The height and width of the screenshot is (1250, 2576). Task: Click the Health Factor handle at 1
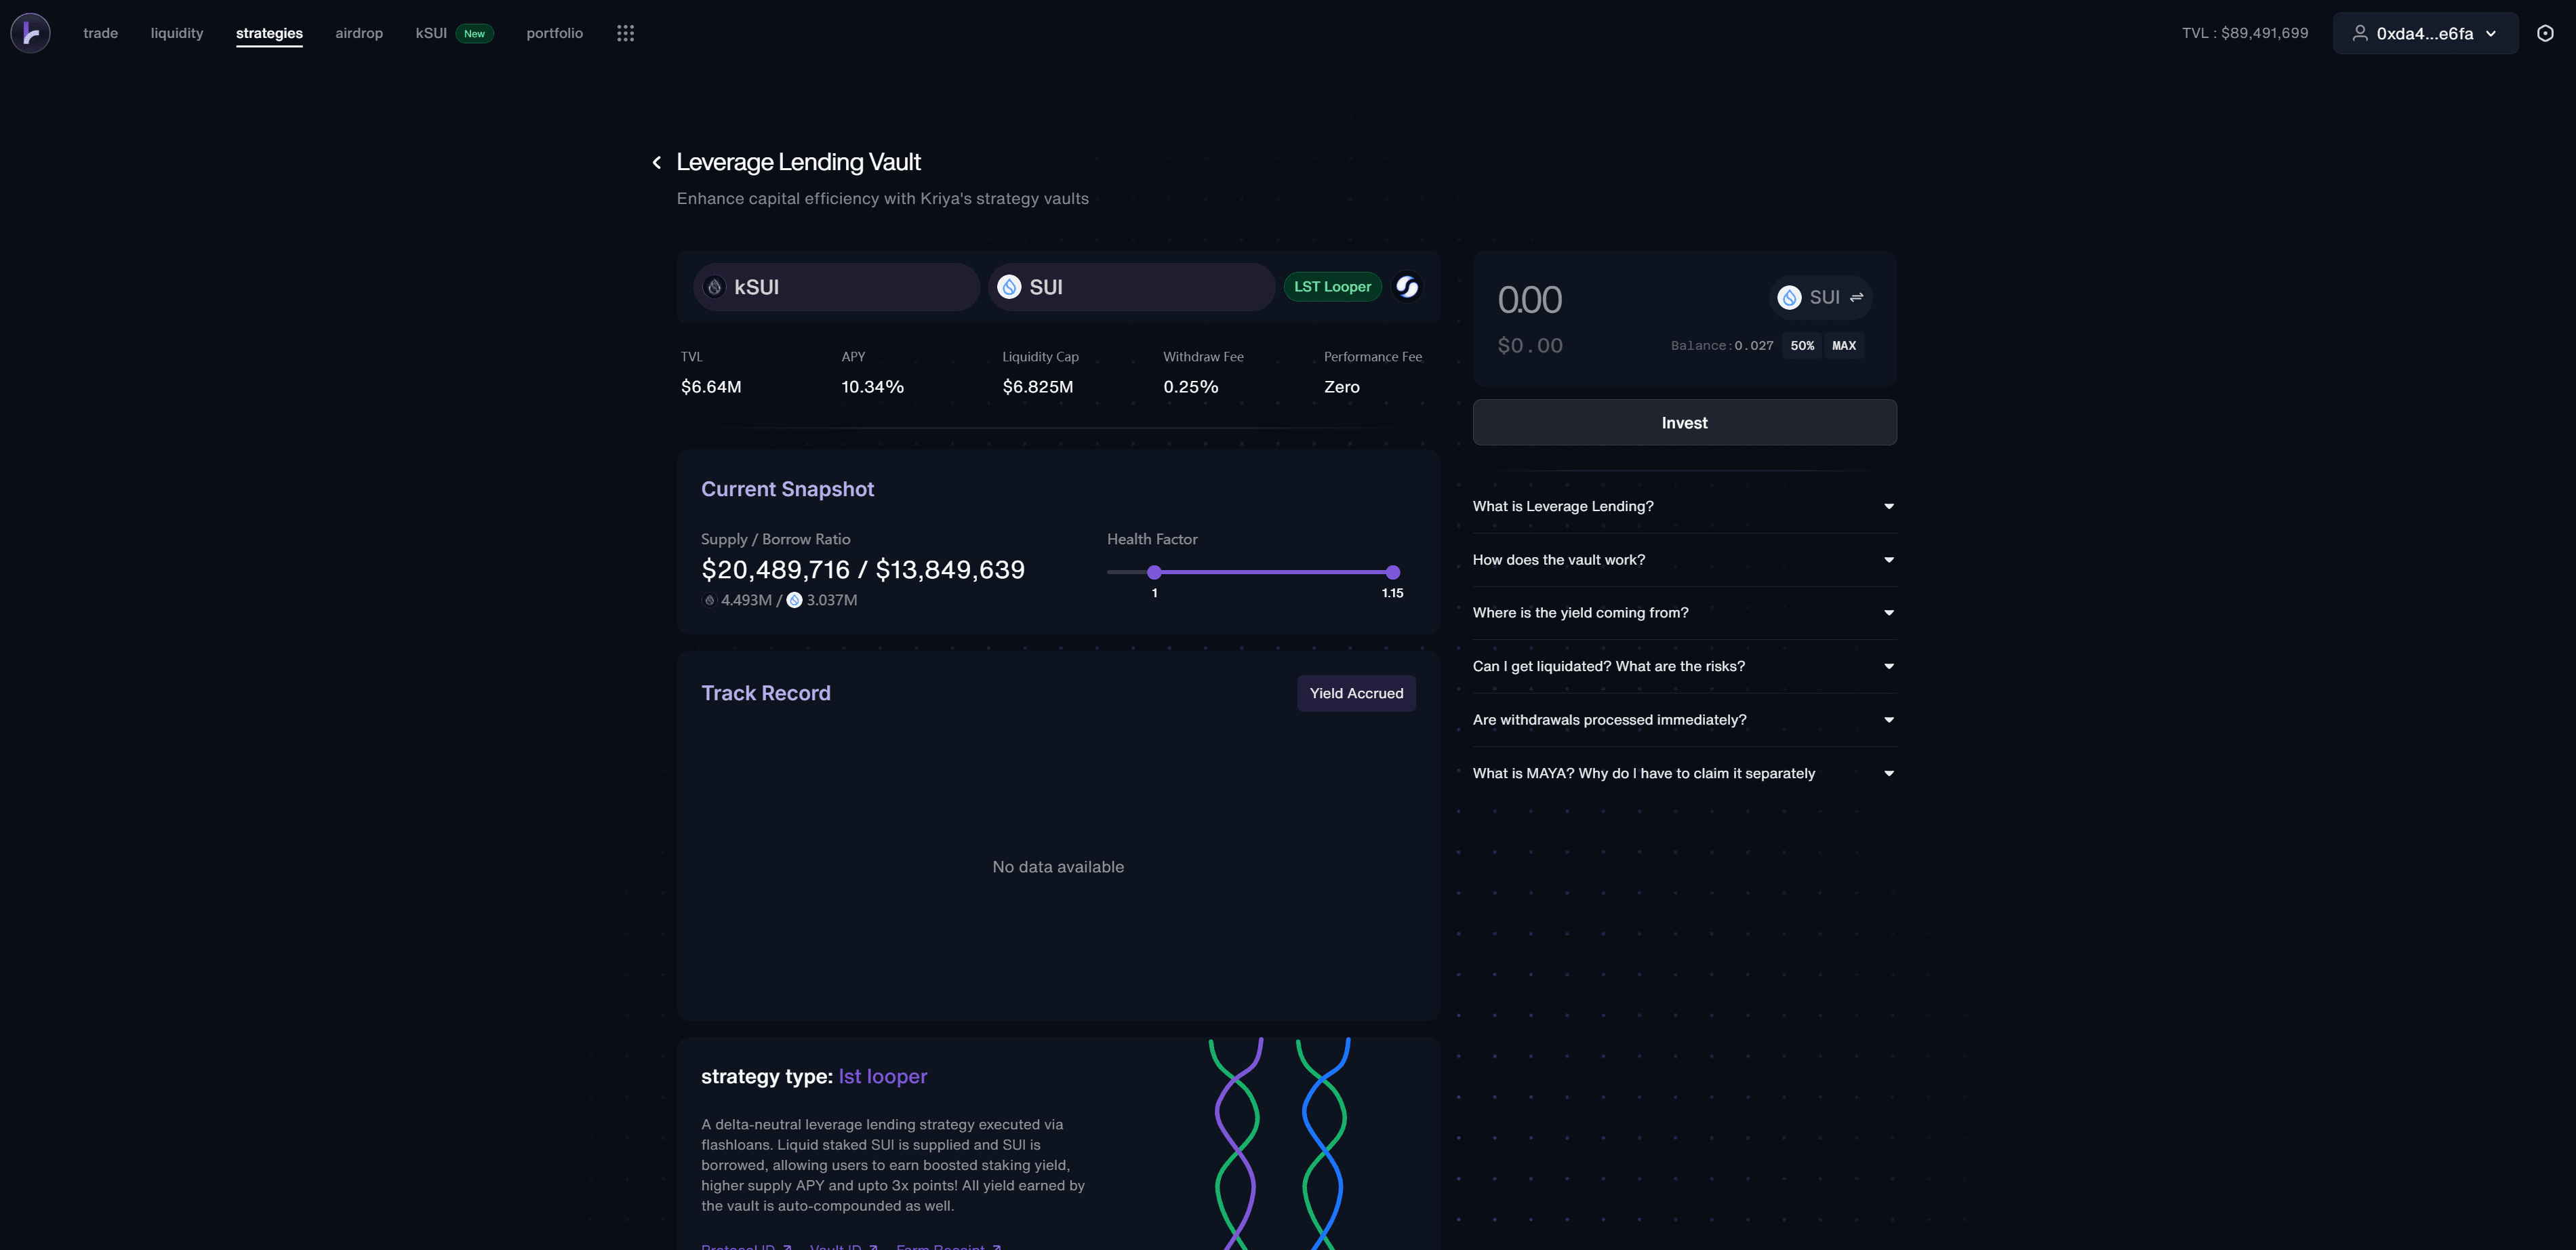pyautogui.click(x=1154, y=572)
